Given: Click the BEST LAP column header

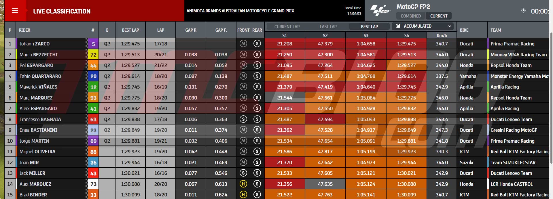Looking at the screenshot, I should tap(130, 30).
